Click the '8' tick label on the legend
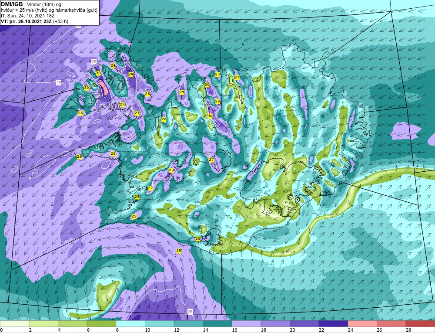Viewport: 435px width, 333px height. [117, 330]
